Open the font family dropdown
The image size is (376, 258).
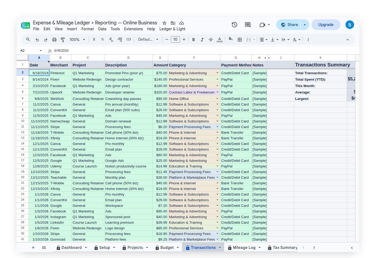(148, 39)
